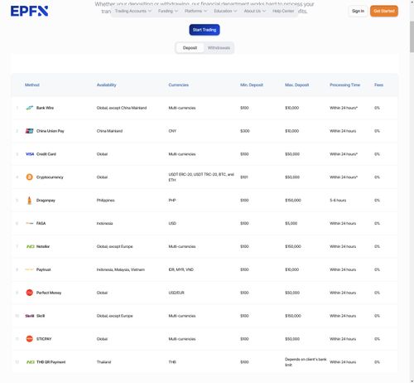
Task: Click the Dragonpay icon
Action: [30, 201]
